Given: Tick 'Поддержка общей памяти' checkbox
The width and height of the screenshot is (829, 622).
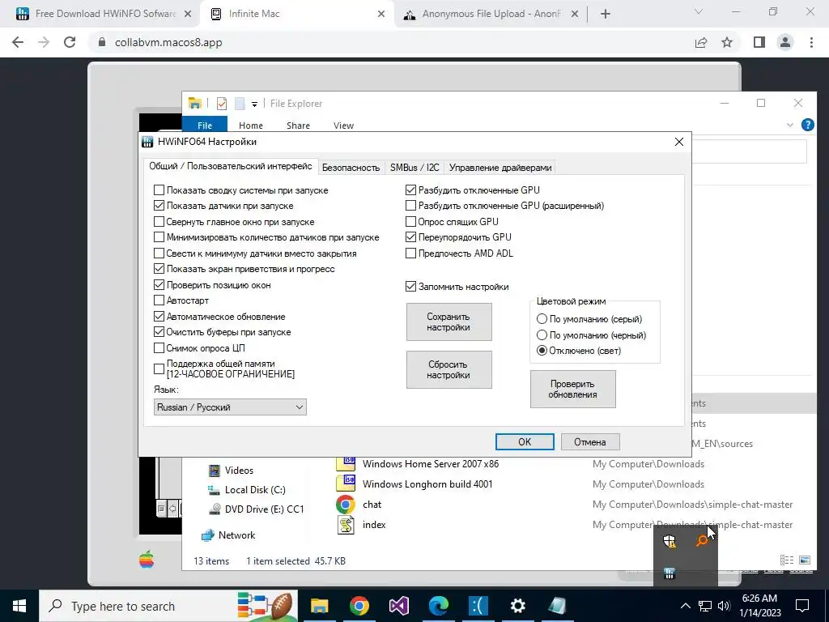Looking at the screenshot, I should click(159, 369).
